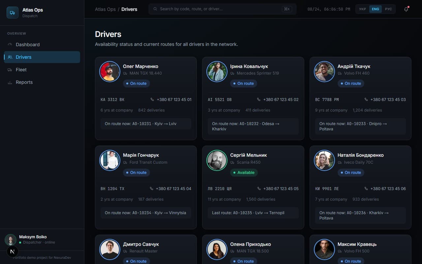
Task: Focus the search by code, route, driver field
Action: 223,9
